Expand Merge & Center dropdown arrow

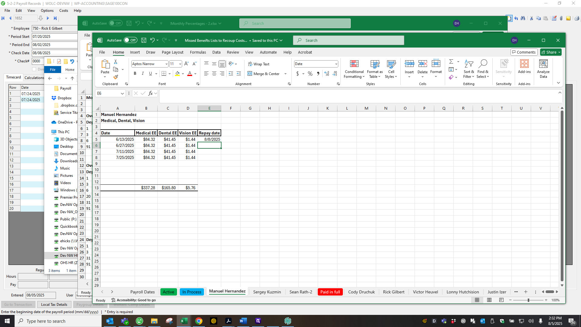point(285,74)
